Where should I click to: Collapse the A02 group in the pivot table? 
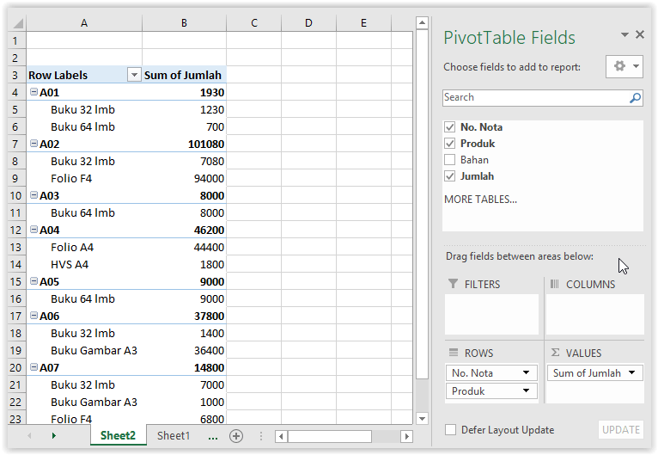pyautogui.click(x=34, y=144)
